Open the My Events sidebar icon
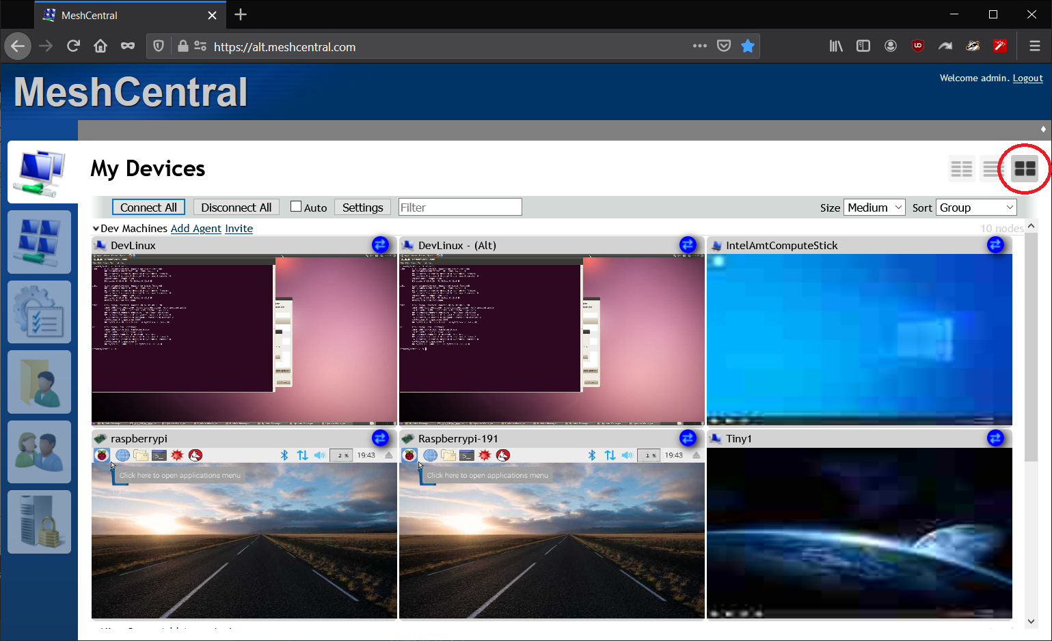1052x641 pixels. [x=39, y=312]
